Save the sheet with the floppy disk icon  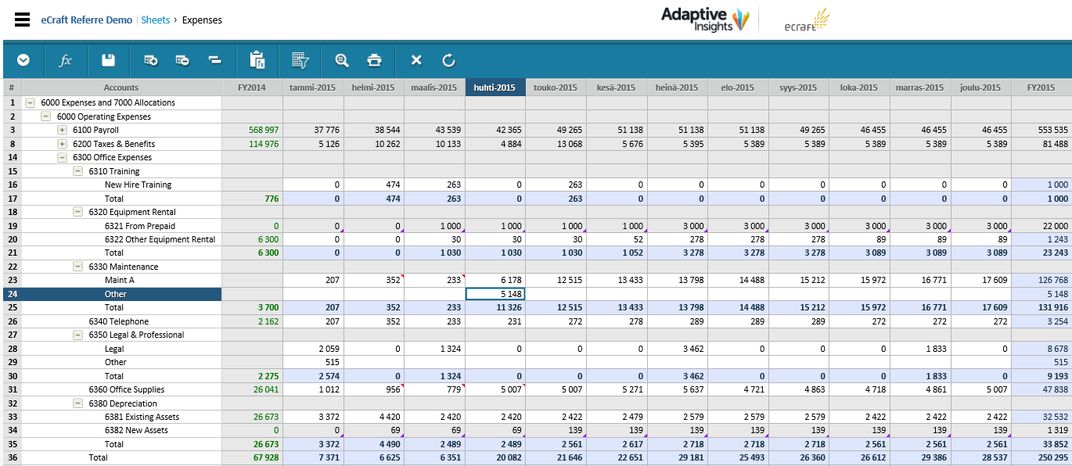pyautogui.click(x=108, y=60)
